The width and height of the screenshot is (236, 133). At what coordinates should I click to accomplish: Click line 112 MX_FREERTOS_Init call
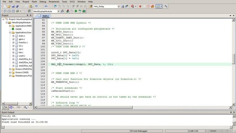pos(65,82)
